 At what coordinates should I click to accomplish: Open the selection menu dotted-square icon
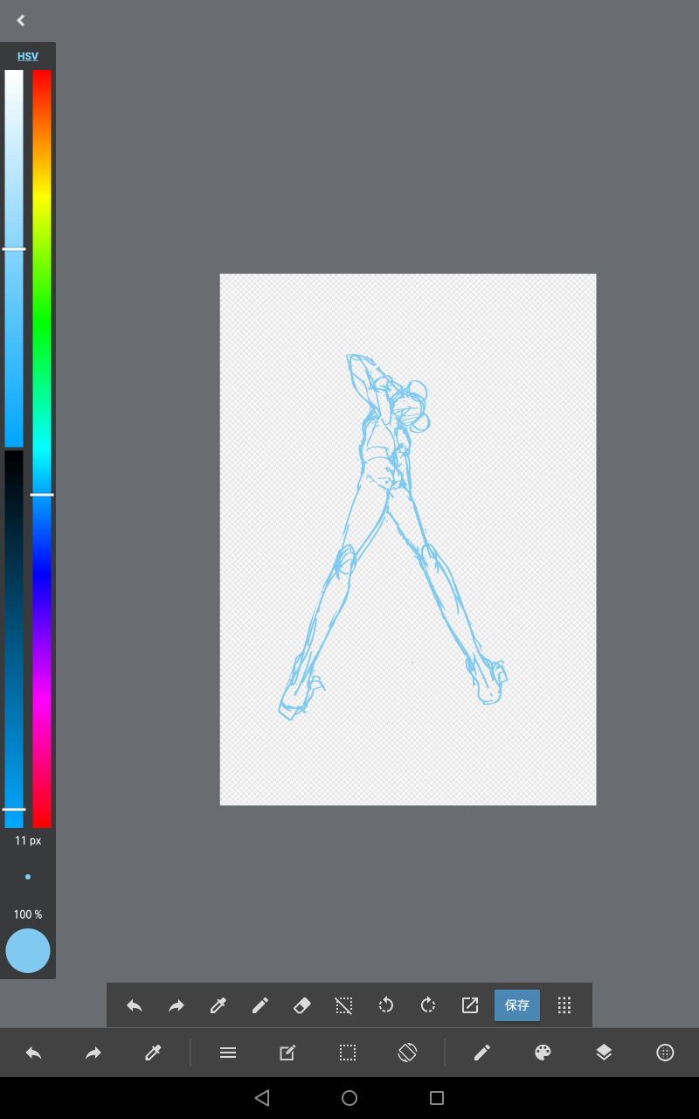coord(348,1053)
